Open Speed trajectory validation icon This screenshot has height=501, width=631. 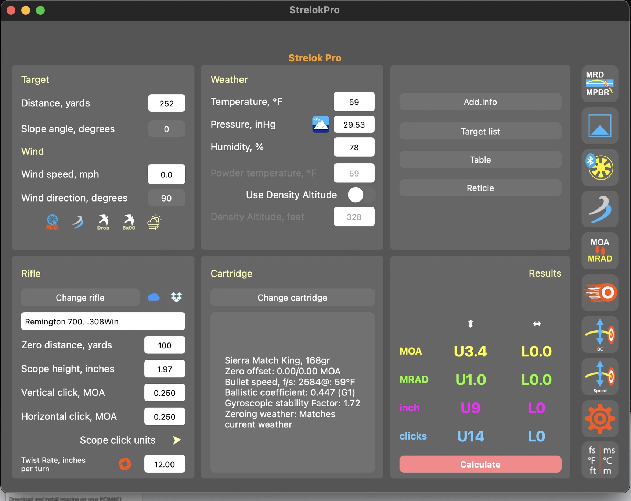pyautogui.click(x=600, y=377)
